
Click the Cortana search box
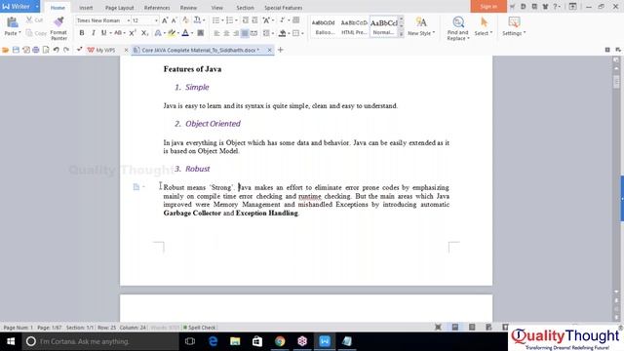pos(100,341)
